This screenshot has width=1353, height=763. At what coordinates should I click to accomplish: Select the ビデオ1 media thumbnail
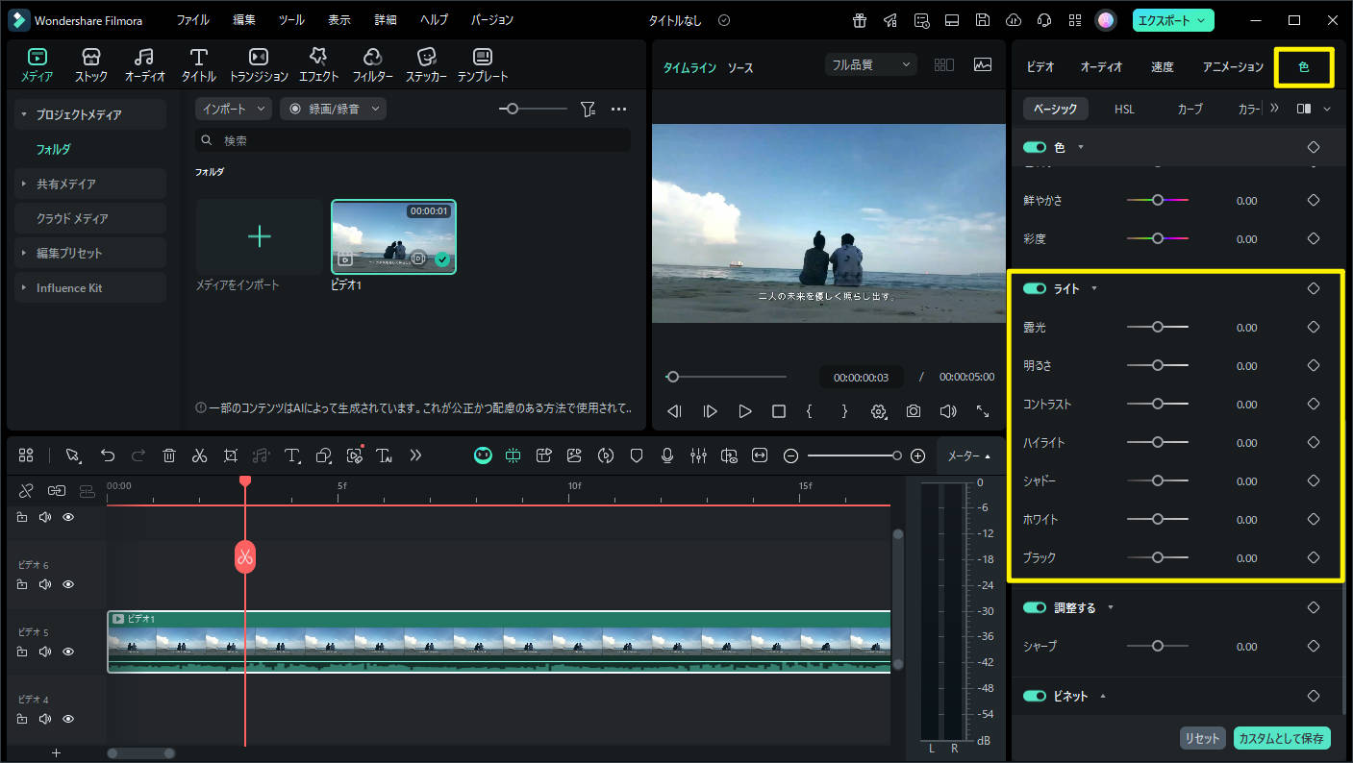point(393,236)
